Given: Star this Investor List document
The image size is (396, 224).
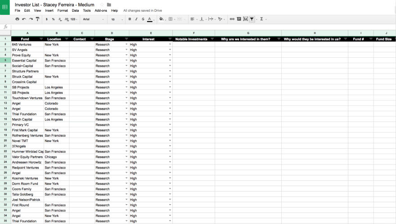Looking at the screenshot, I should [102, 5].
